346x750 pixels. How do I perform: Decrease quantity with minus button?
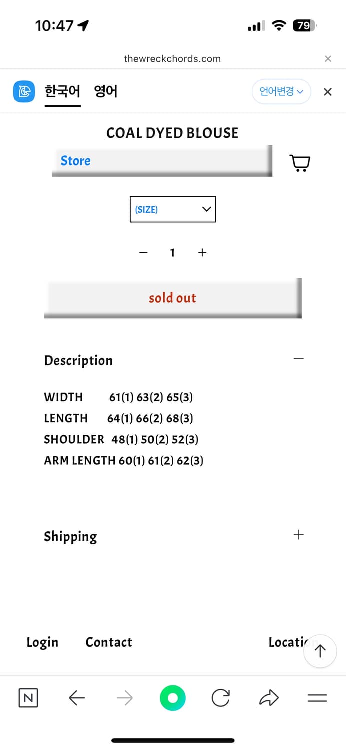point(143,253)
